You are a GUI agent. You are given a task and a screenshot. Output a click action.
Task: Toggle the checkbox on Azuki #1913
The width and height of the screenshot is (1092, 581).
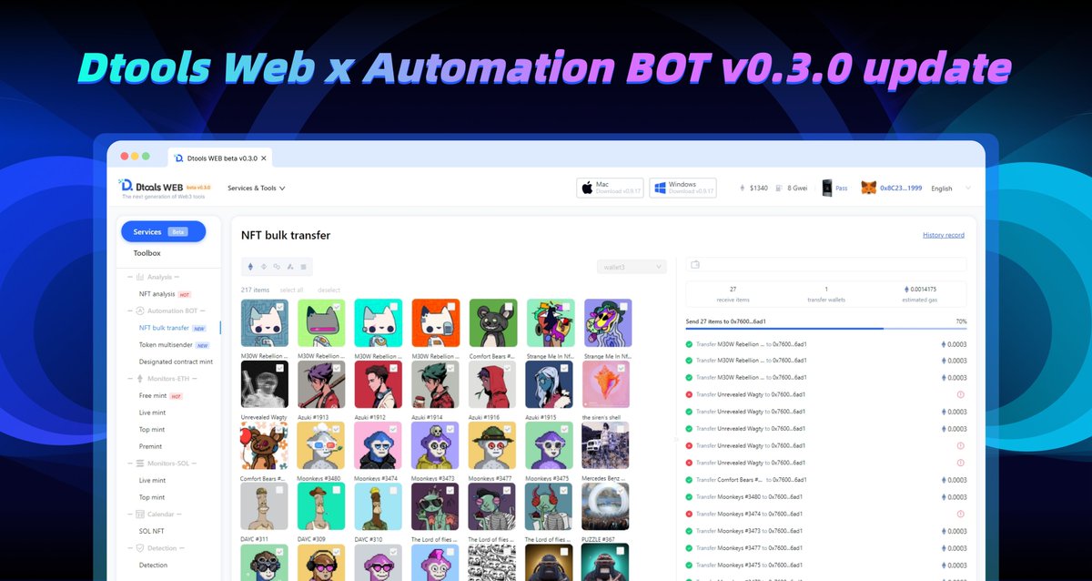337,369
